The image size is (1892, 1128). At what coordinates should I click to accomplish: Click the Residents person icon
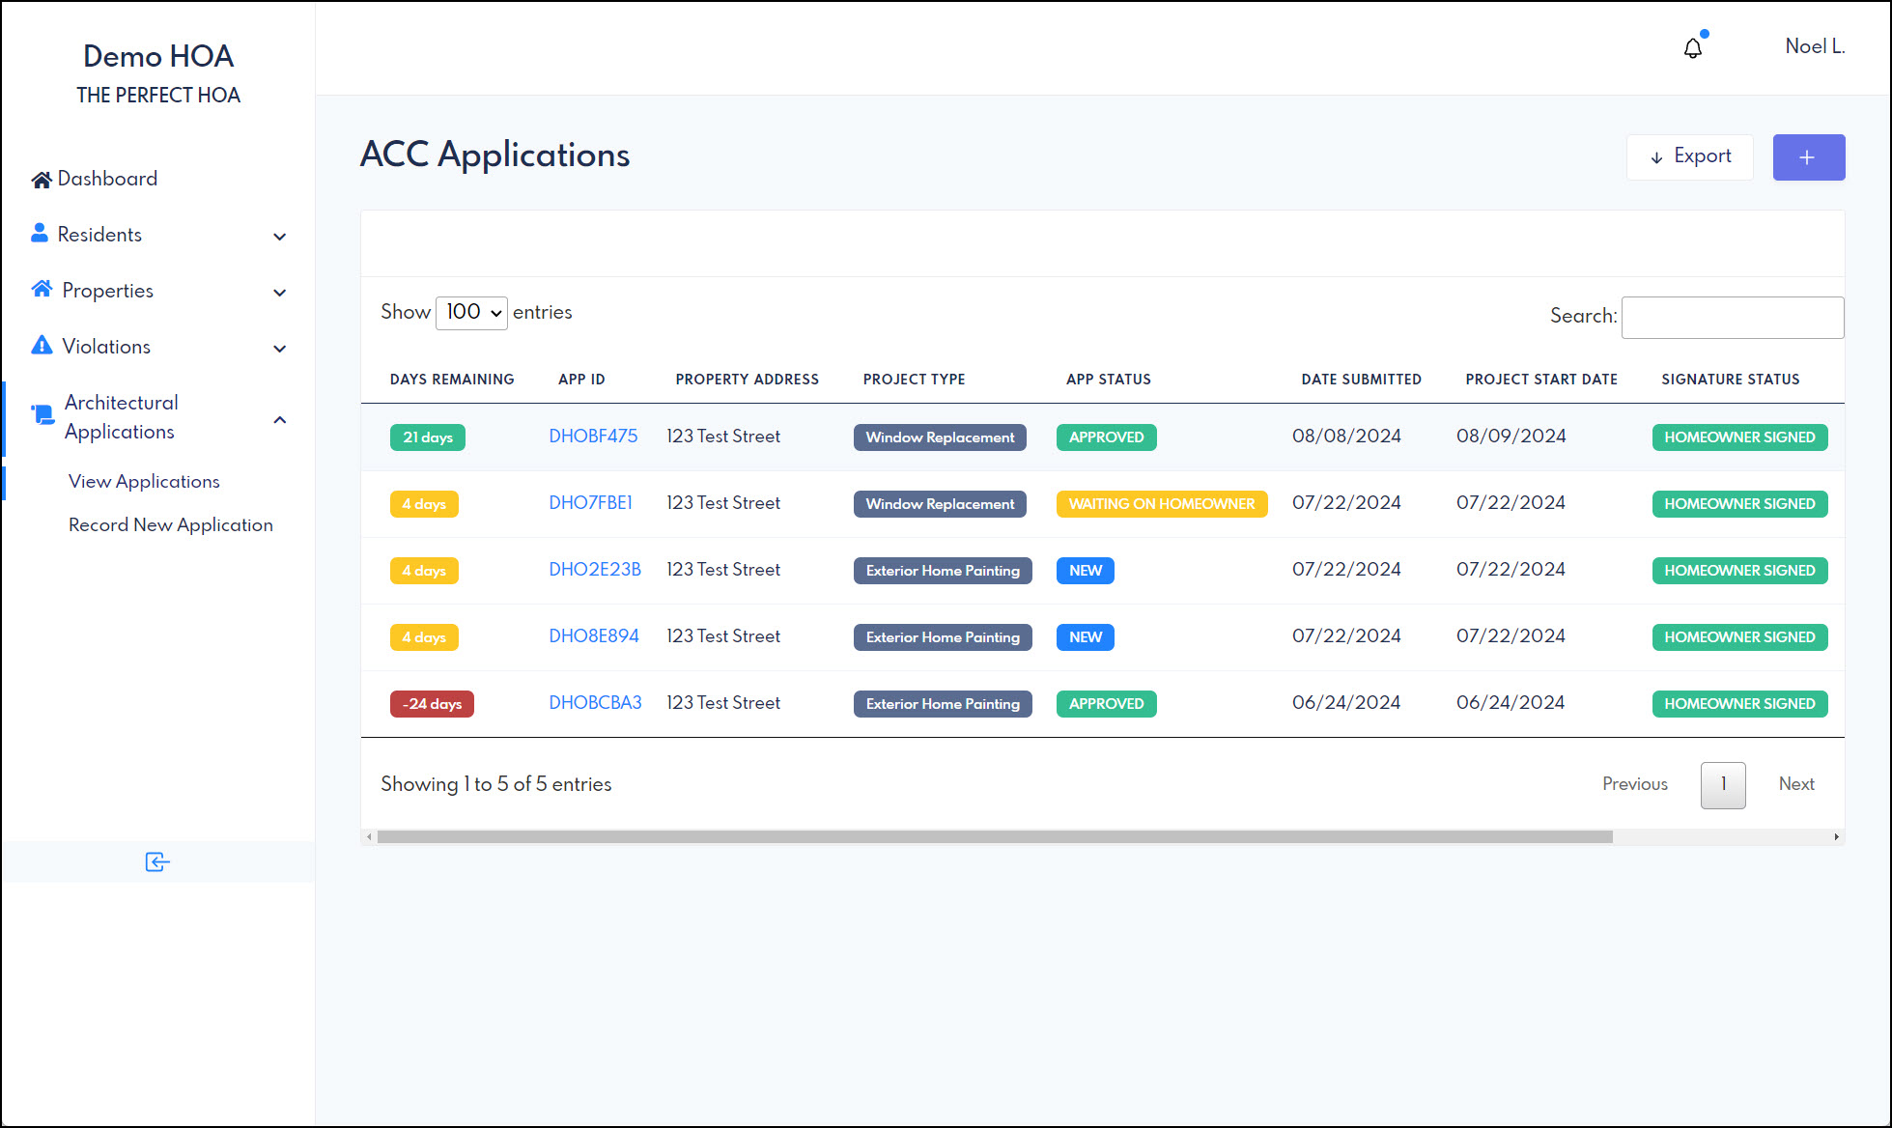(x=39, y=232)
